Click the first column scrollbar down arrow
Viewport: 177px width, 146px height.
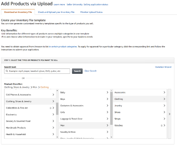pos(57,137)
